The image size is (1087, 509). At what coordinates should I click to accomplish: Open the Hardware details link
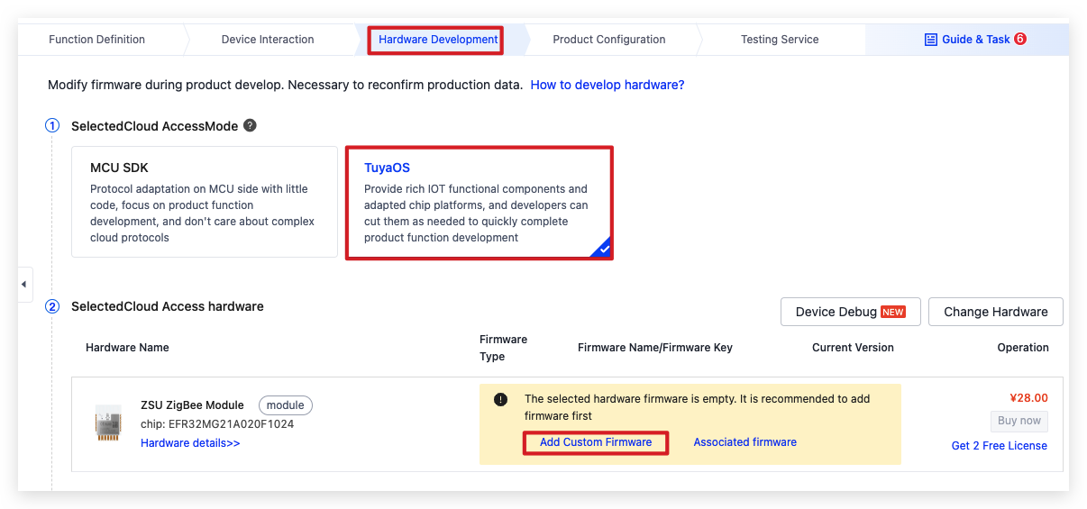pos(190,443)
